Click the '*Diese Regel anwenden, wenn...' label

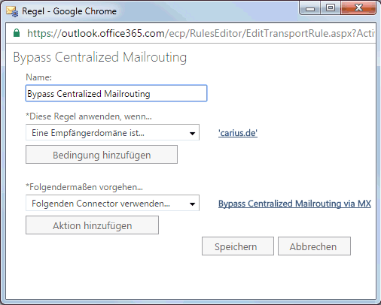89,116
